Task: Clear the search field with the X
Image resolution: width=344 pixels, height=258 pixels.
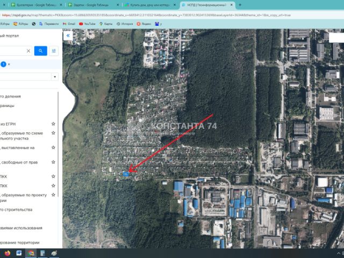Action: pyautogui.click(x=28, y=51)
